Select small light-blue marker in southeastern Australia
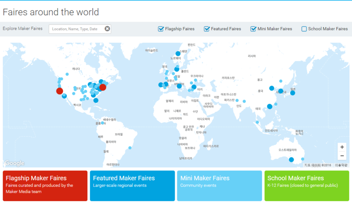This screenshot has width=352, height=203. tap(303, 159)
